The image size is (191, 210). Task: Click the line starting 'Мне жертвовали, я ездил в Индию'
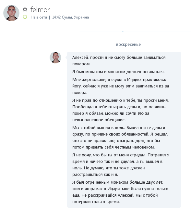pyautogui.click(x=120, y=80)
